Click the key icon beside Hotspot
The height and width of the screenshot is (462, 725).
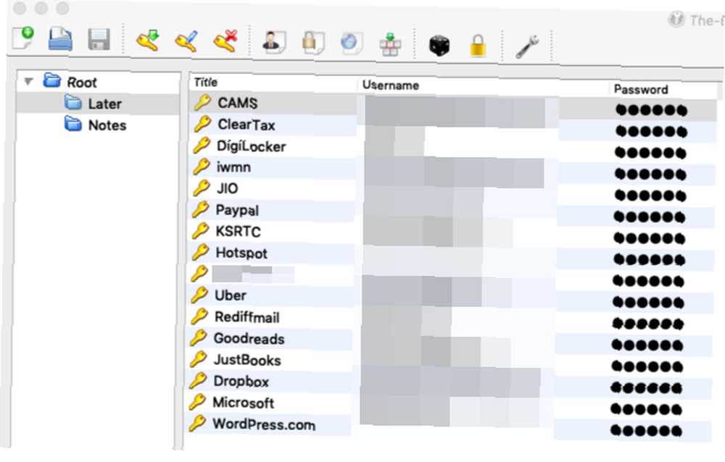pyautogui.click(x=201, y=252)
